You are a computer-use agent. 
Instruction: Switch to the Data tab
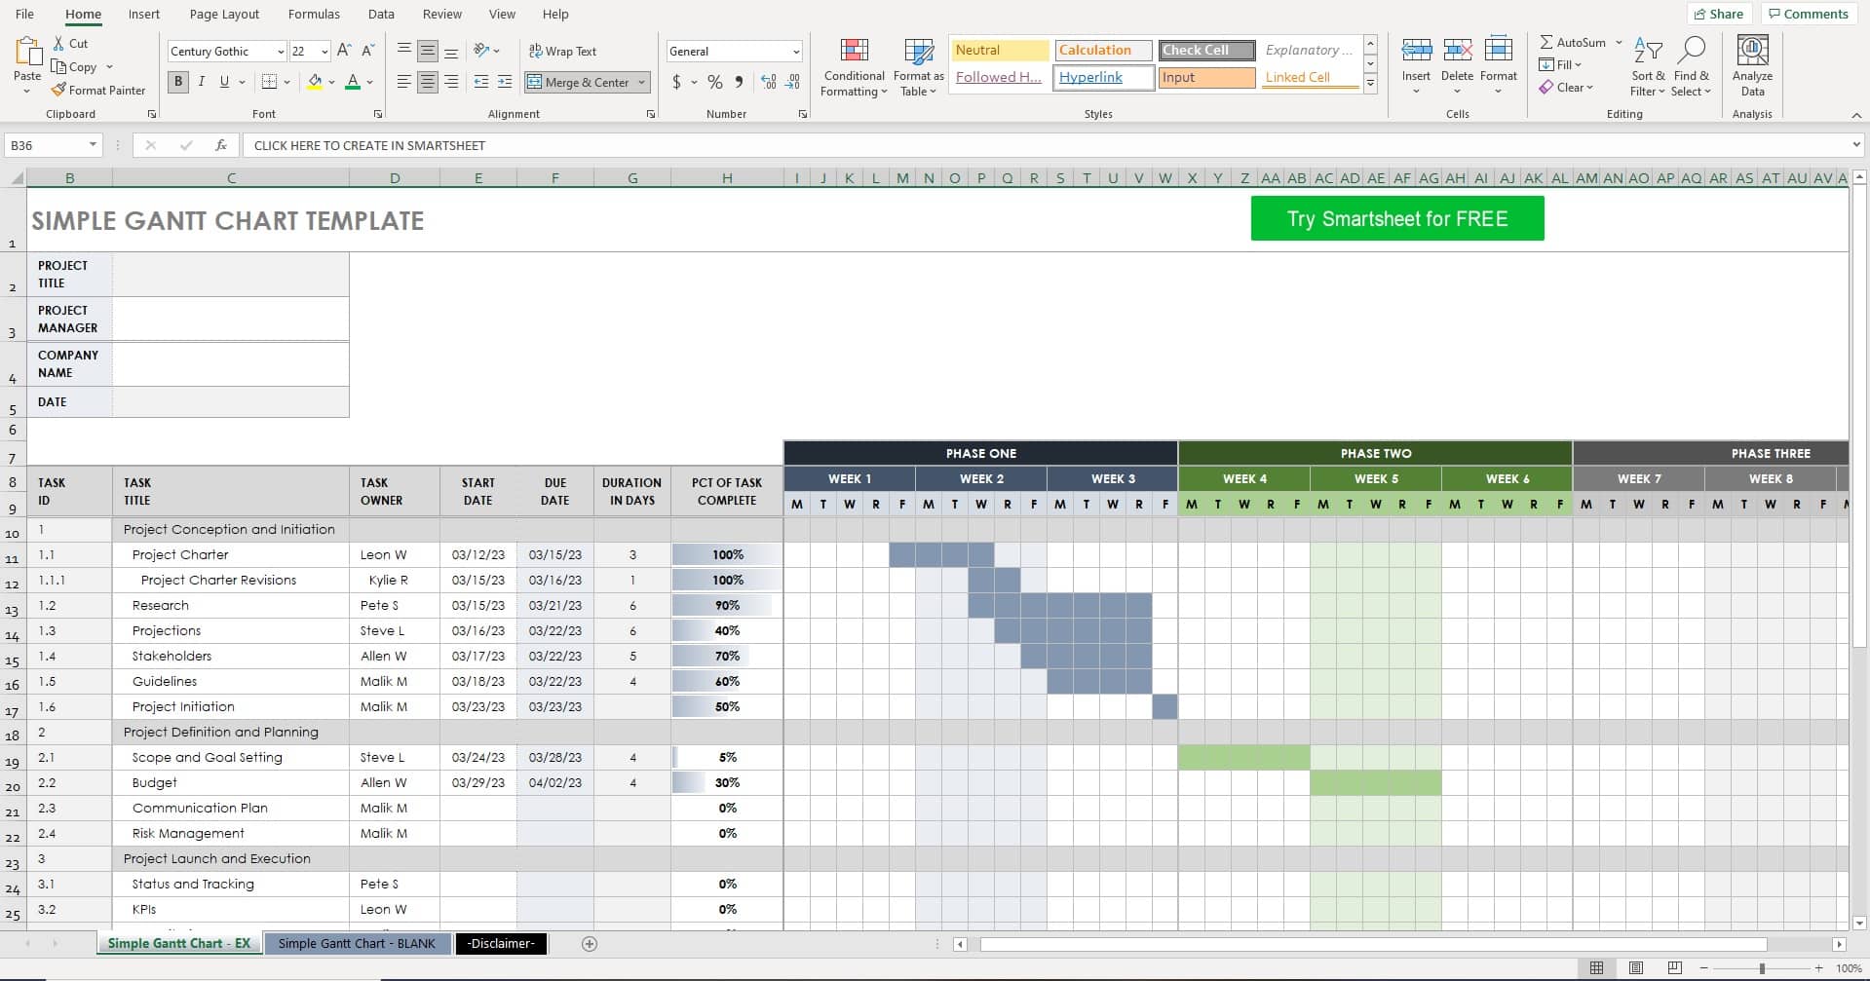coord(381,14)
